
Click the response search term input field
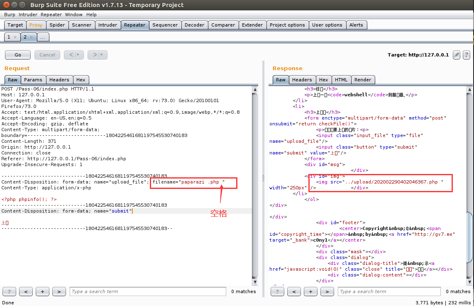[389, 291]
